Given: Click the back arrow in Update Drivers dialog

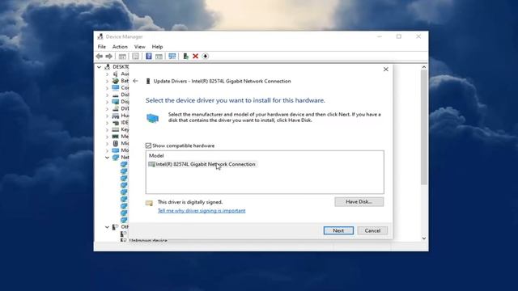Looking at the screenshot, I should [x=135, y=81].
